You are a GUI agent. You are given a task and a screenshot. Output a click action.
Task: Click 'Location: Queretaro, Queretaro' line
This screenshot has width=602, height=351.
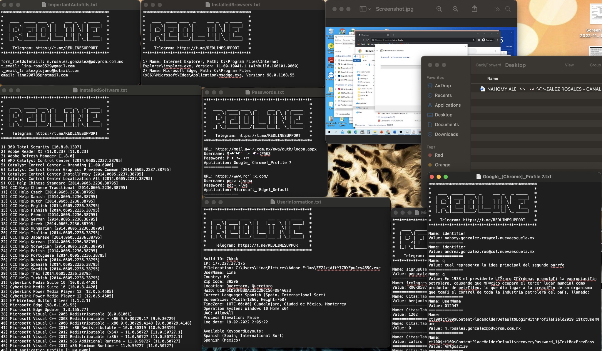point(238,286)
